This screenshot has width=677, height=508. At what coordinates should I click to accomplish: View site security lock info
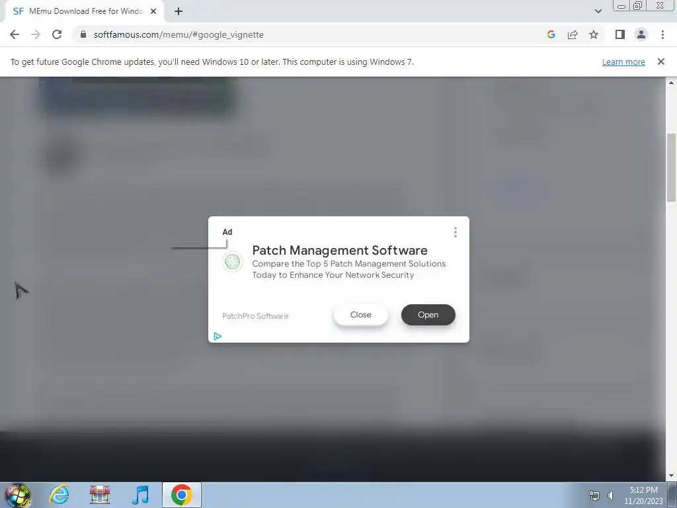[x=83, y=34]
